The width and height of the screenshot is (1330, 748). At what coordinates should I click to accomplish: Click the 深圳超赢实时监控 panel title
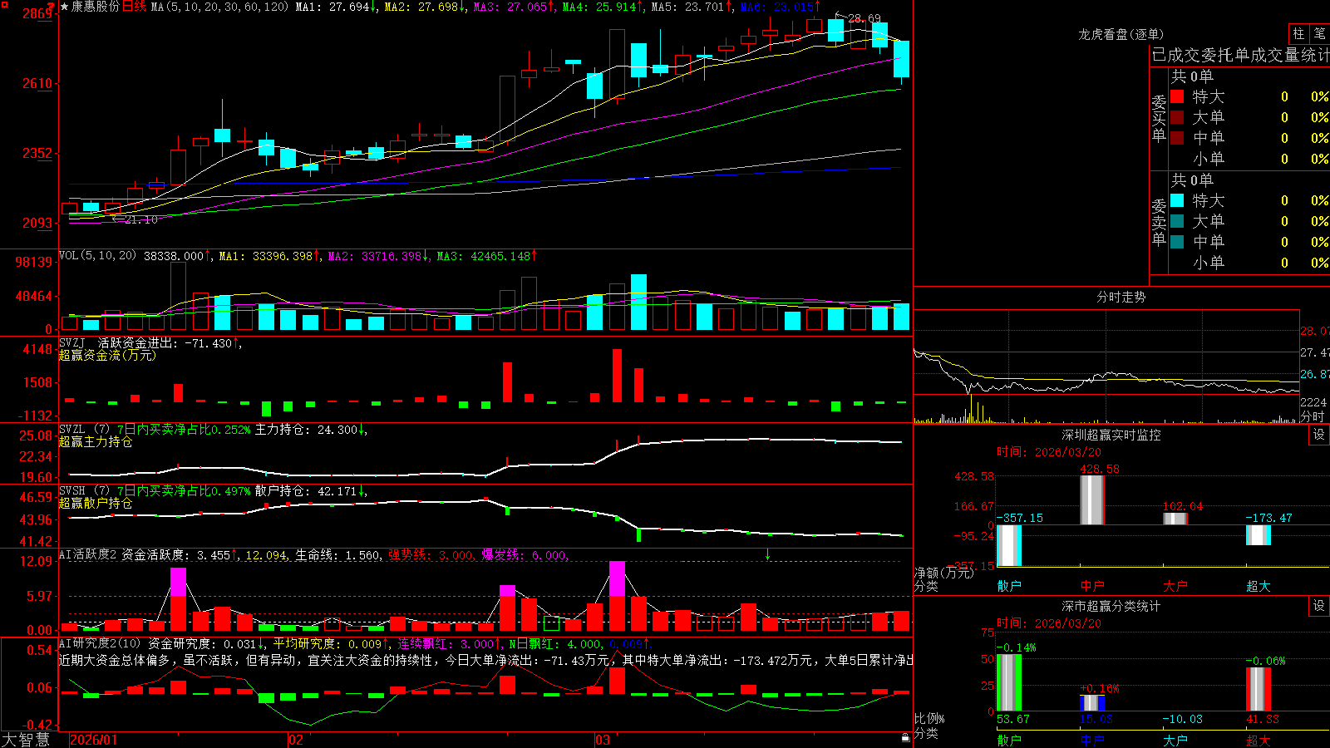pyautogui.click(x=1111, y=435)
